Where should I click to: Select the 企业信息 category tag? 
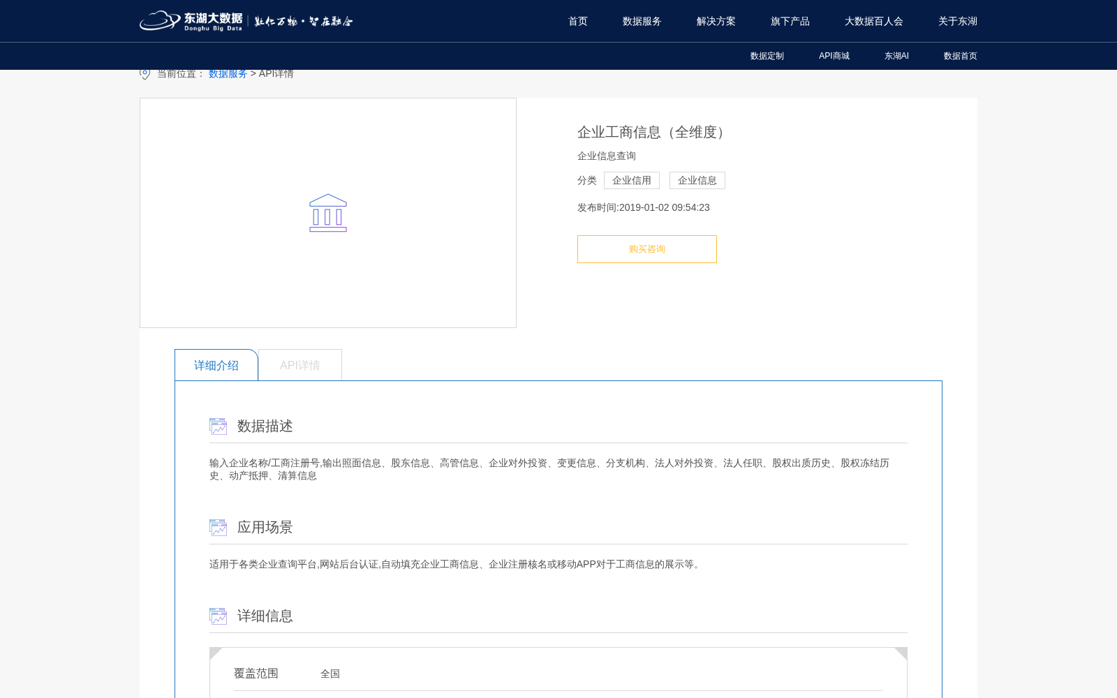click(x=697, y=180)
